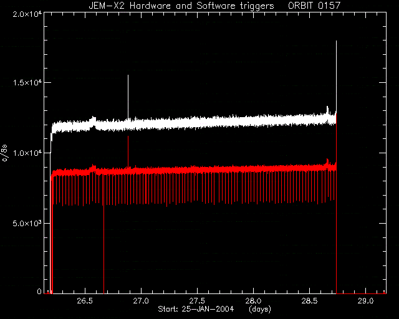Click the 29.0 x-axis tick label

366,301
